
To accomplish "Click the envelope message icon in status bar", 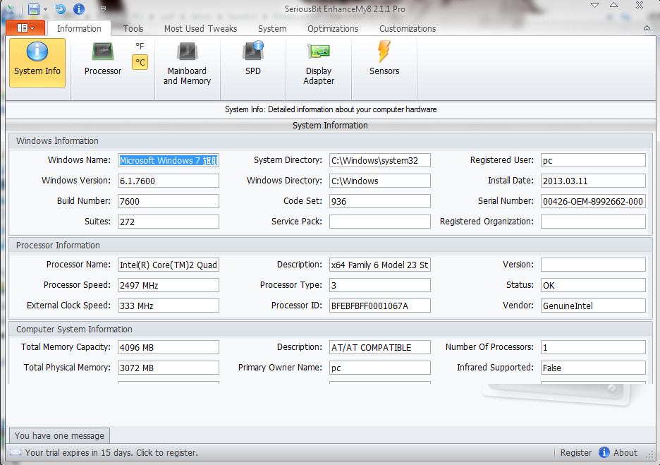I will pyautogui.click(x=16, y=452).
